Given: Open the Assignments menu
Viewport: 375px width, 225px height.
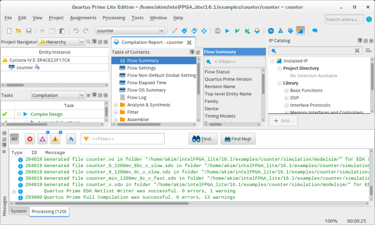Looking at the screenshot, I should click(x=83, y=18).
